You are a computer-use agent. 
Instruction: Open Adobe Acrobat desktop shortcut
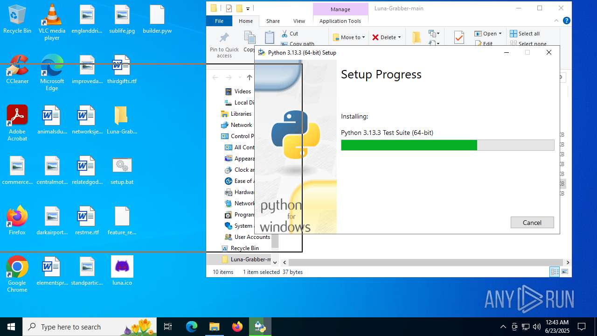[x=17, y=123]
